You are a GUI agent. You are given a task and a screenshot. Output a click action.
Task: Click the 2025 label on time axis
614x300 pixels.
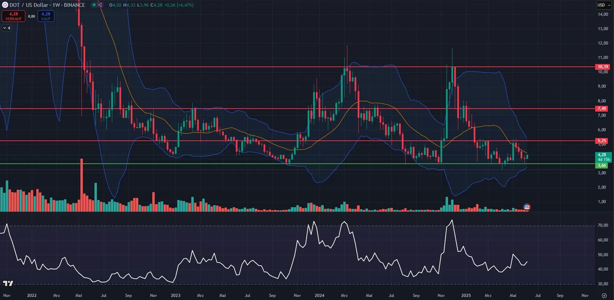466,296
